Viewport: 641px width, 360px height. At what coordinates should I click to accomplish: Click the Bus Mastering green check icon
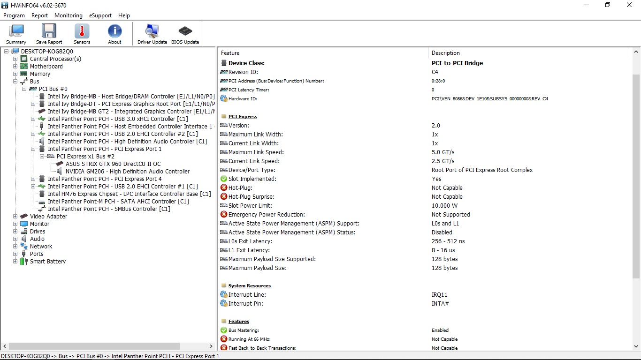tap(224, 330)
